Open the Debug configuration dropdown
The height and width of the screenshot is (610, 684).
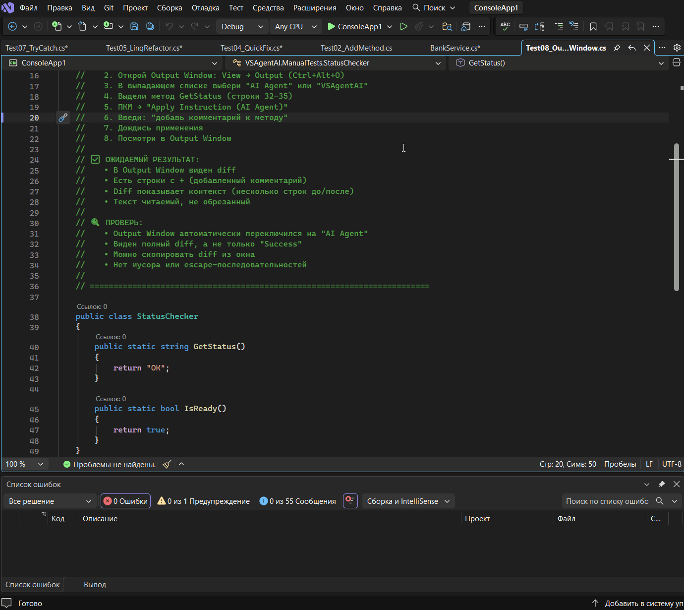(x=242, y=27)
